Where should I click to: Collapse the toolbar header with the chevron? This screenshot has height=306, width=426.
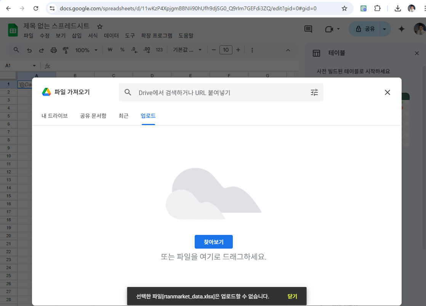tap(288, 50)
